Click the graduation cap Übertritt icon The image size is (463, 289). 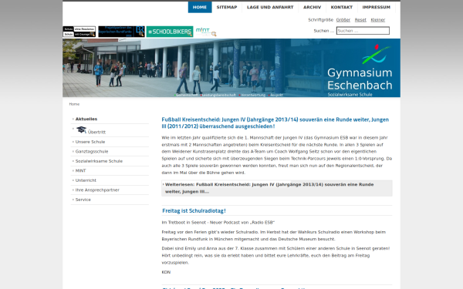[81, 129]
